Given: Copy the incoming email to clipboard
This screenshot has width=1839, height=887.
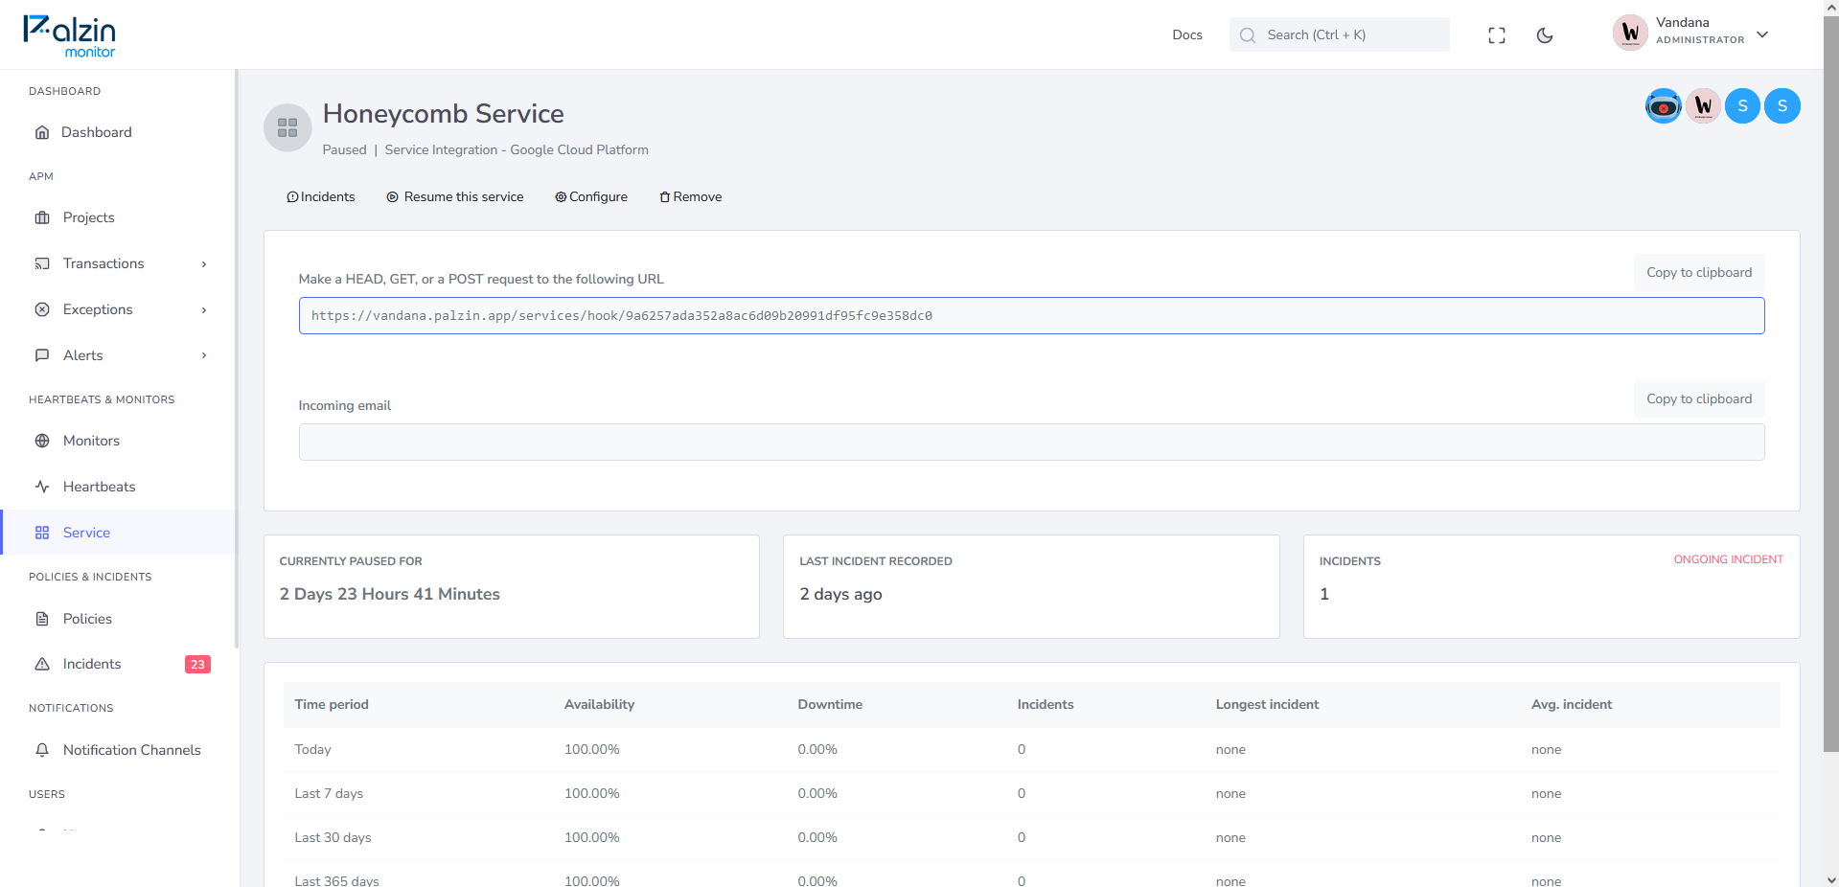Looking at the screenshot, I should click(x=1699, y=398).
